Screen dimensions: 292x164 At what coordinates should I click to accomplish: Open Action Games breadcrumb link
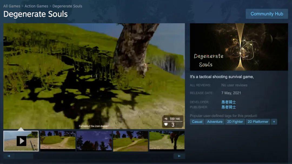coord(36,6)
